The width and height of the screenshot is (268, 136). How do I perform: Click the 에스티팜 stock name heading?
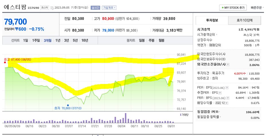(15, 7)
